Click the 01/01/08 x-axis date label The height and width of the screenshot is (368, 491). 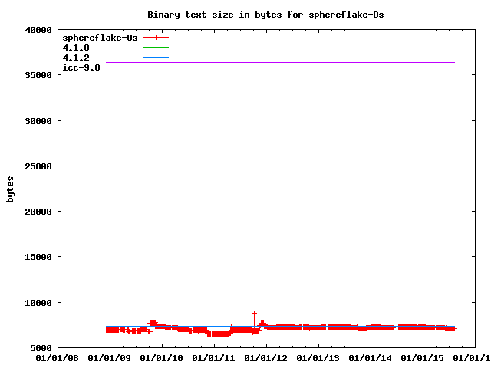[x=58, y=358]
